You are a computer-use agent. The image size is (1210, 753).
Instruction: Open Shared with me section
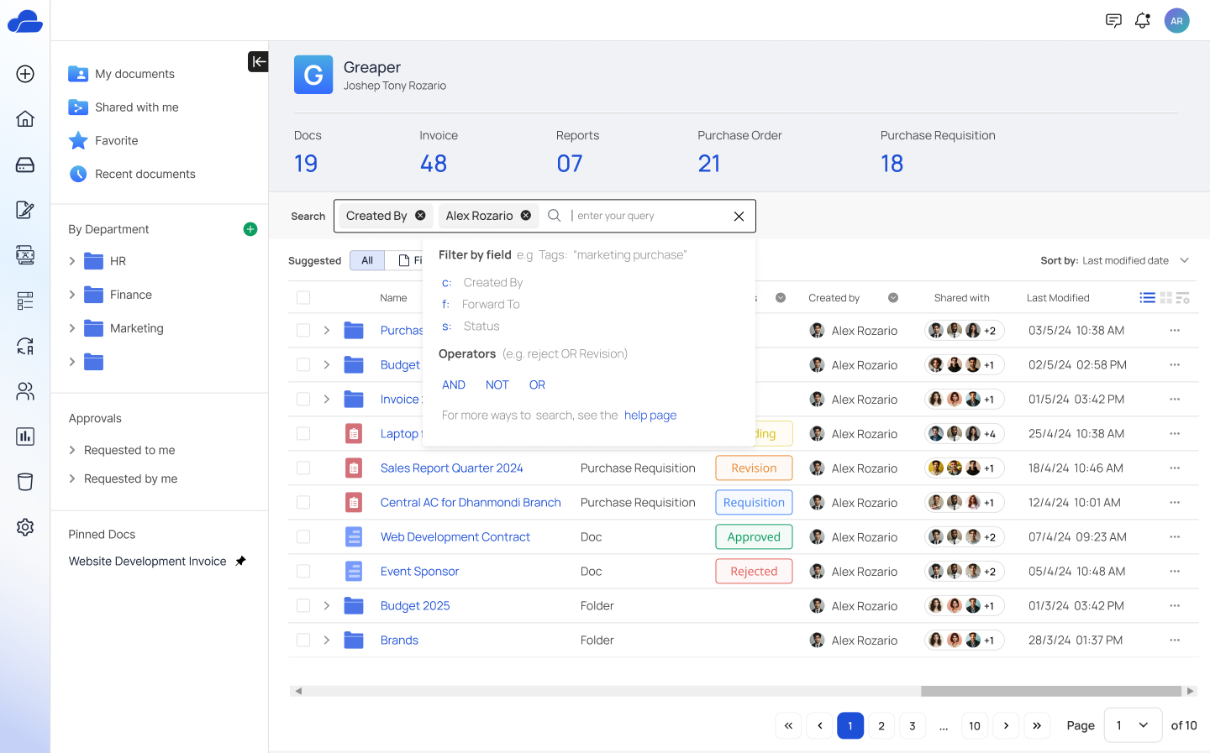(136, 107)
